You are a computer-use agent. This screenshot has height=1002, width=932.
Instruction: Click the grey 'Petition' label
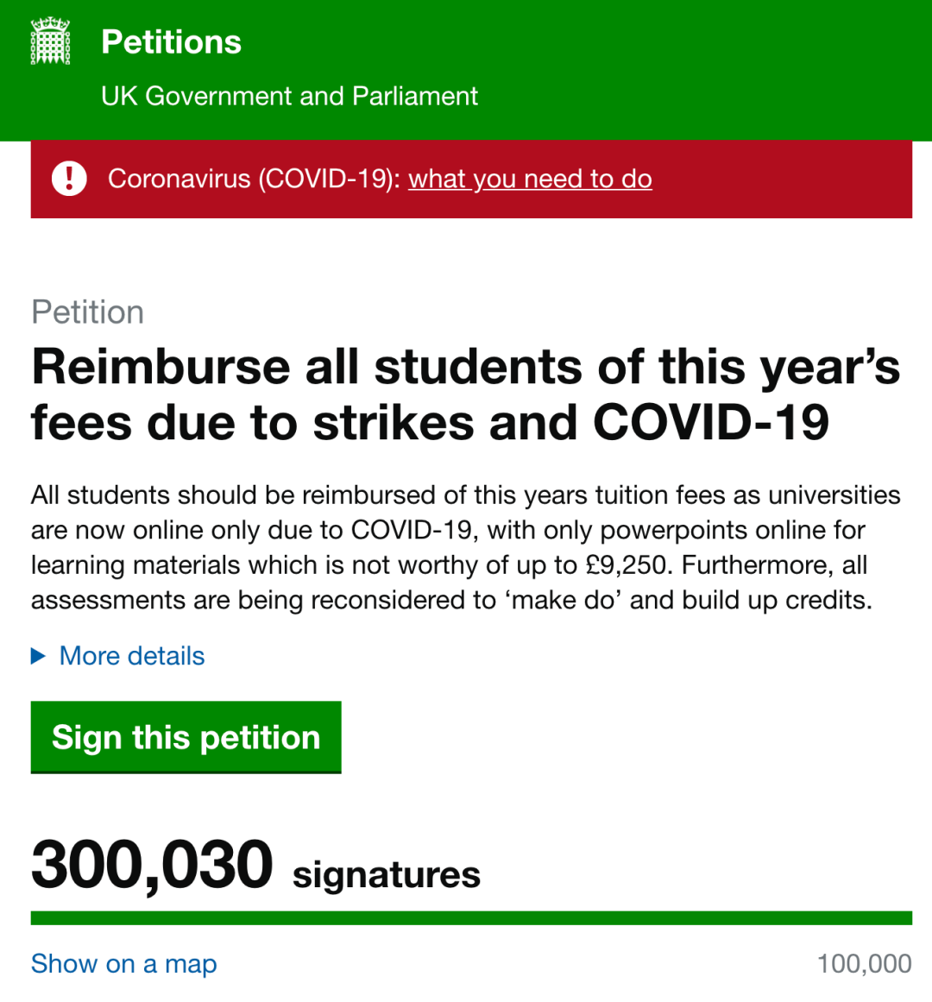(x=87, y=312)
